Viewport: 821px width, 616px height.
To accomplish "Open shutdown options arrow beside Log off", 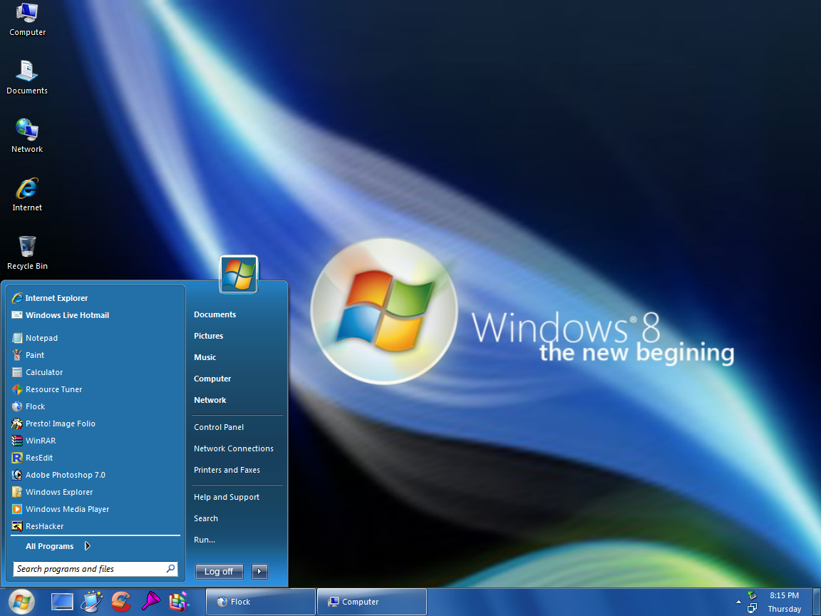I will (x=259, y=571).
